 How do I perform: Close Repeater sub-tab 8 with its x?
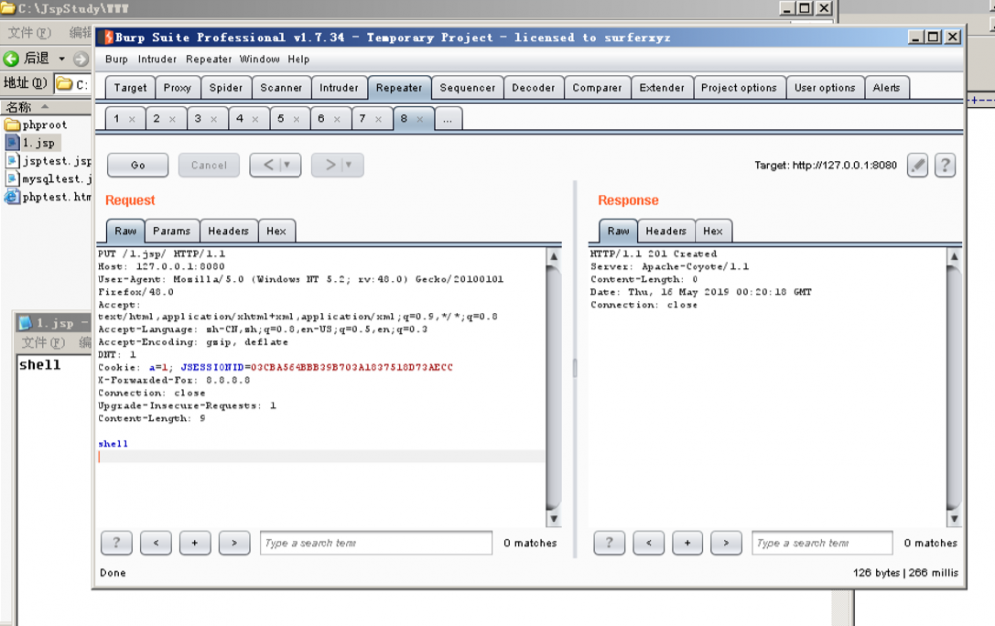(420, 119)
